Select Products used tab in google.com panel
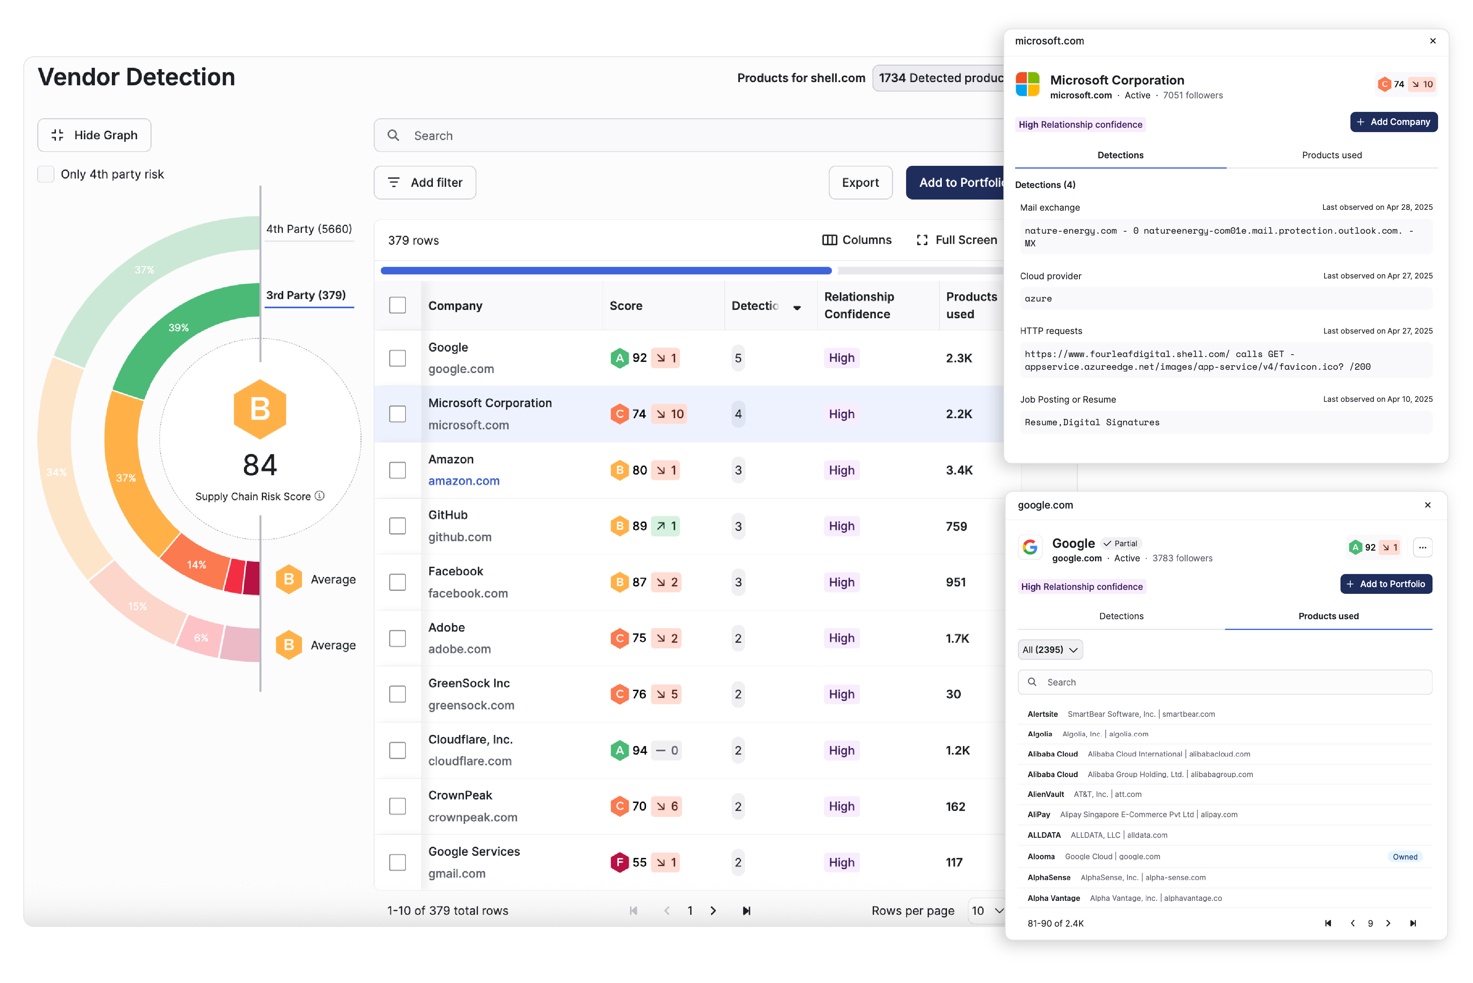Image resolution: width=1473 pixels, height=983 pixels. tap(1328, 616)
